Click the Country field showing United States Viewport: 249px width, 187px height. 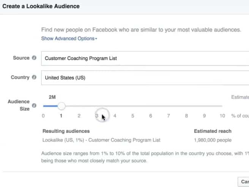(144, 78)
